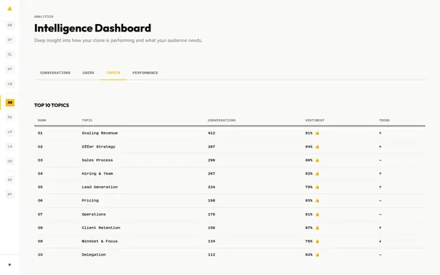440x275 pixels.
Task: Click the Rank column header
Action: click(x=42, y=120)
